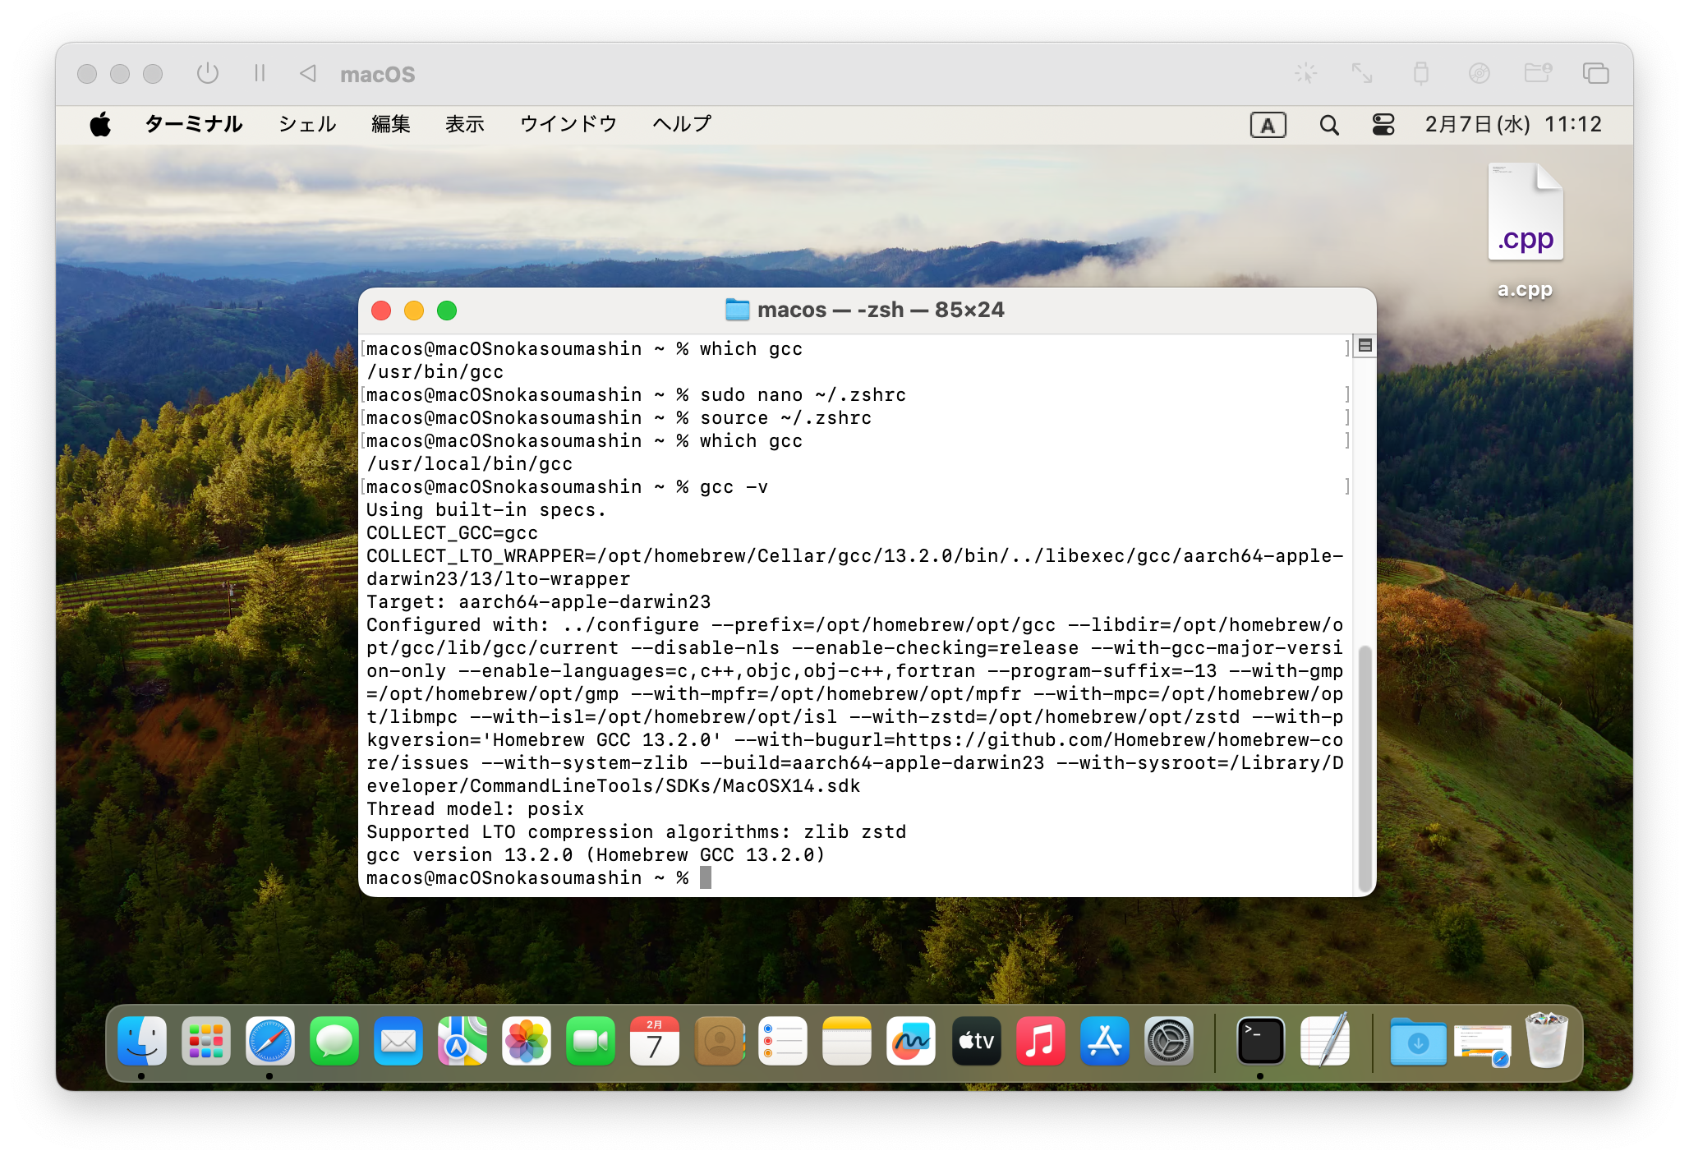Open Safari from the Dock
The image size is (1689, 1160).
(270, 1042)
